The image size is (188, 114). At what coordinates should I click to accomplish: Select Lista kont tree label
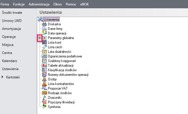[x=54, y=42]
